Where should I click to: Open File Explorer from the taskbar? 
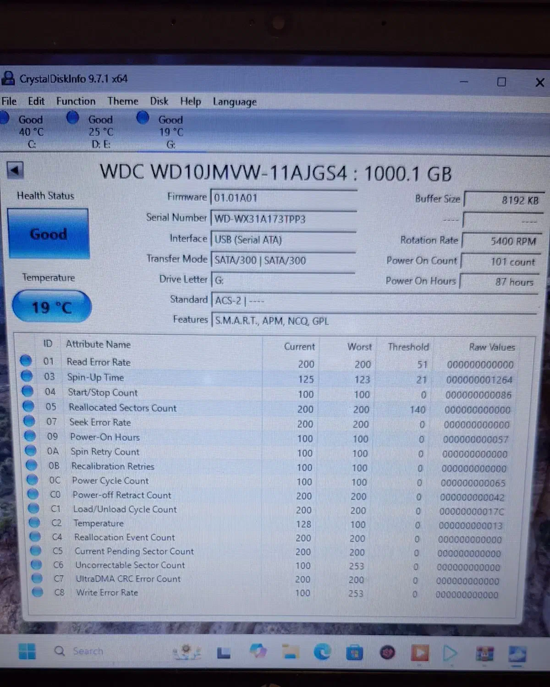[291, 651]
